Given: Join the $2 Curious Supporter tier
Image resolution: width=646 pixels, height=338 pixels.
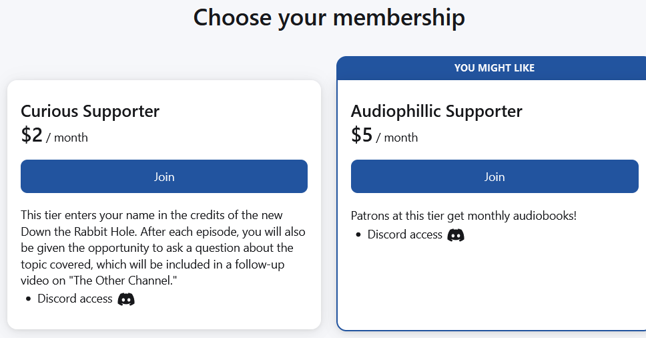Looking at the screenshot, I should tap(164, 176).
